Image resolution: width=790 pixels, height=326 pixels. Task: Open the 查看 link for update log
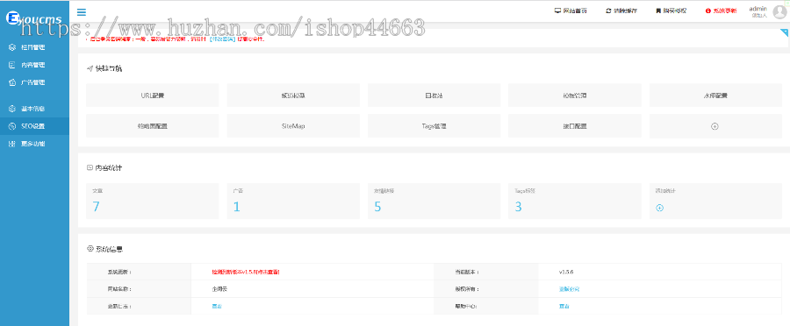click(217, 306)
